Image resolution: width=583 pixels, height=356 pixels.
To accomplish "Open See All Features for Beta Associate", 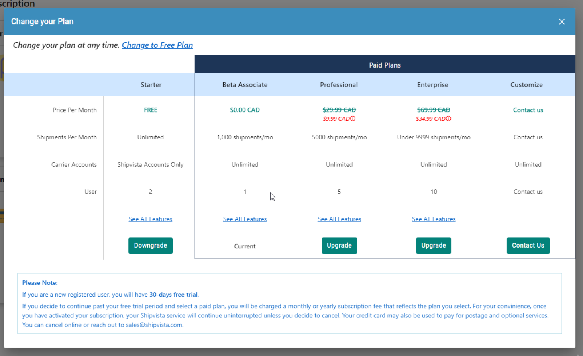I will 245,219.
